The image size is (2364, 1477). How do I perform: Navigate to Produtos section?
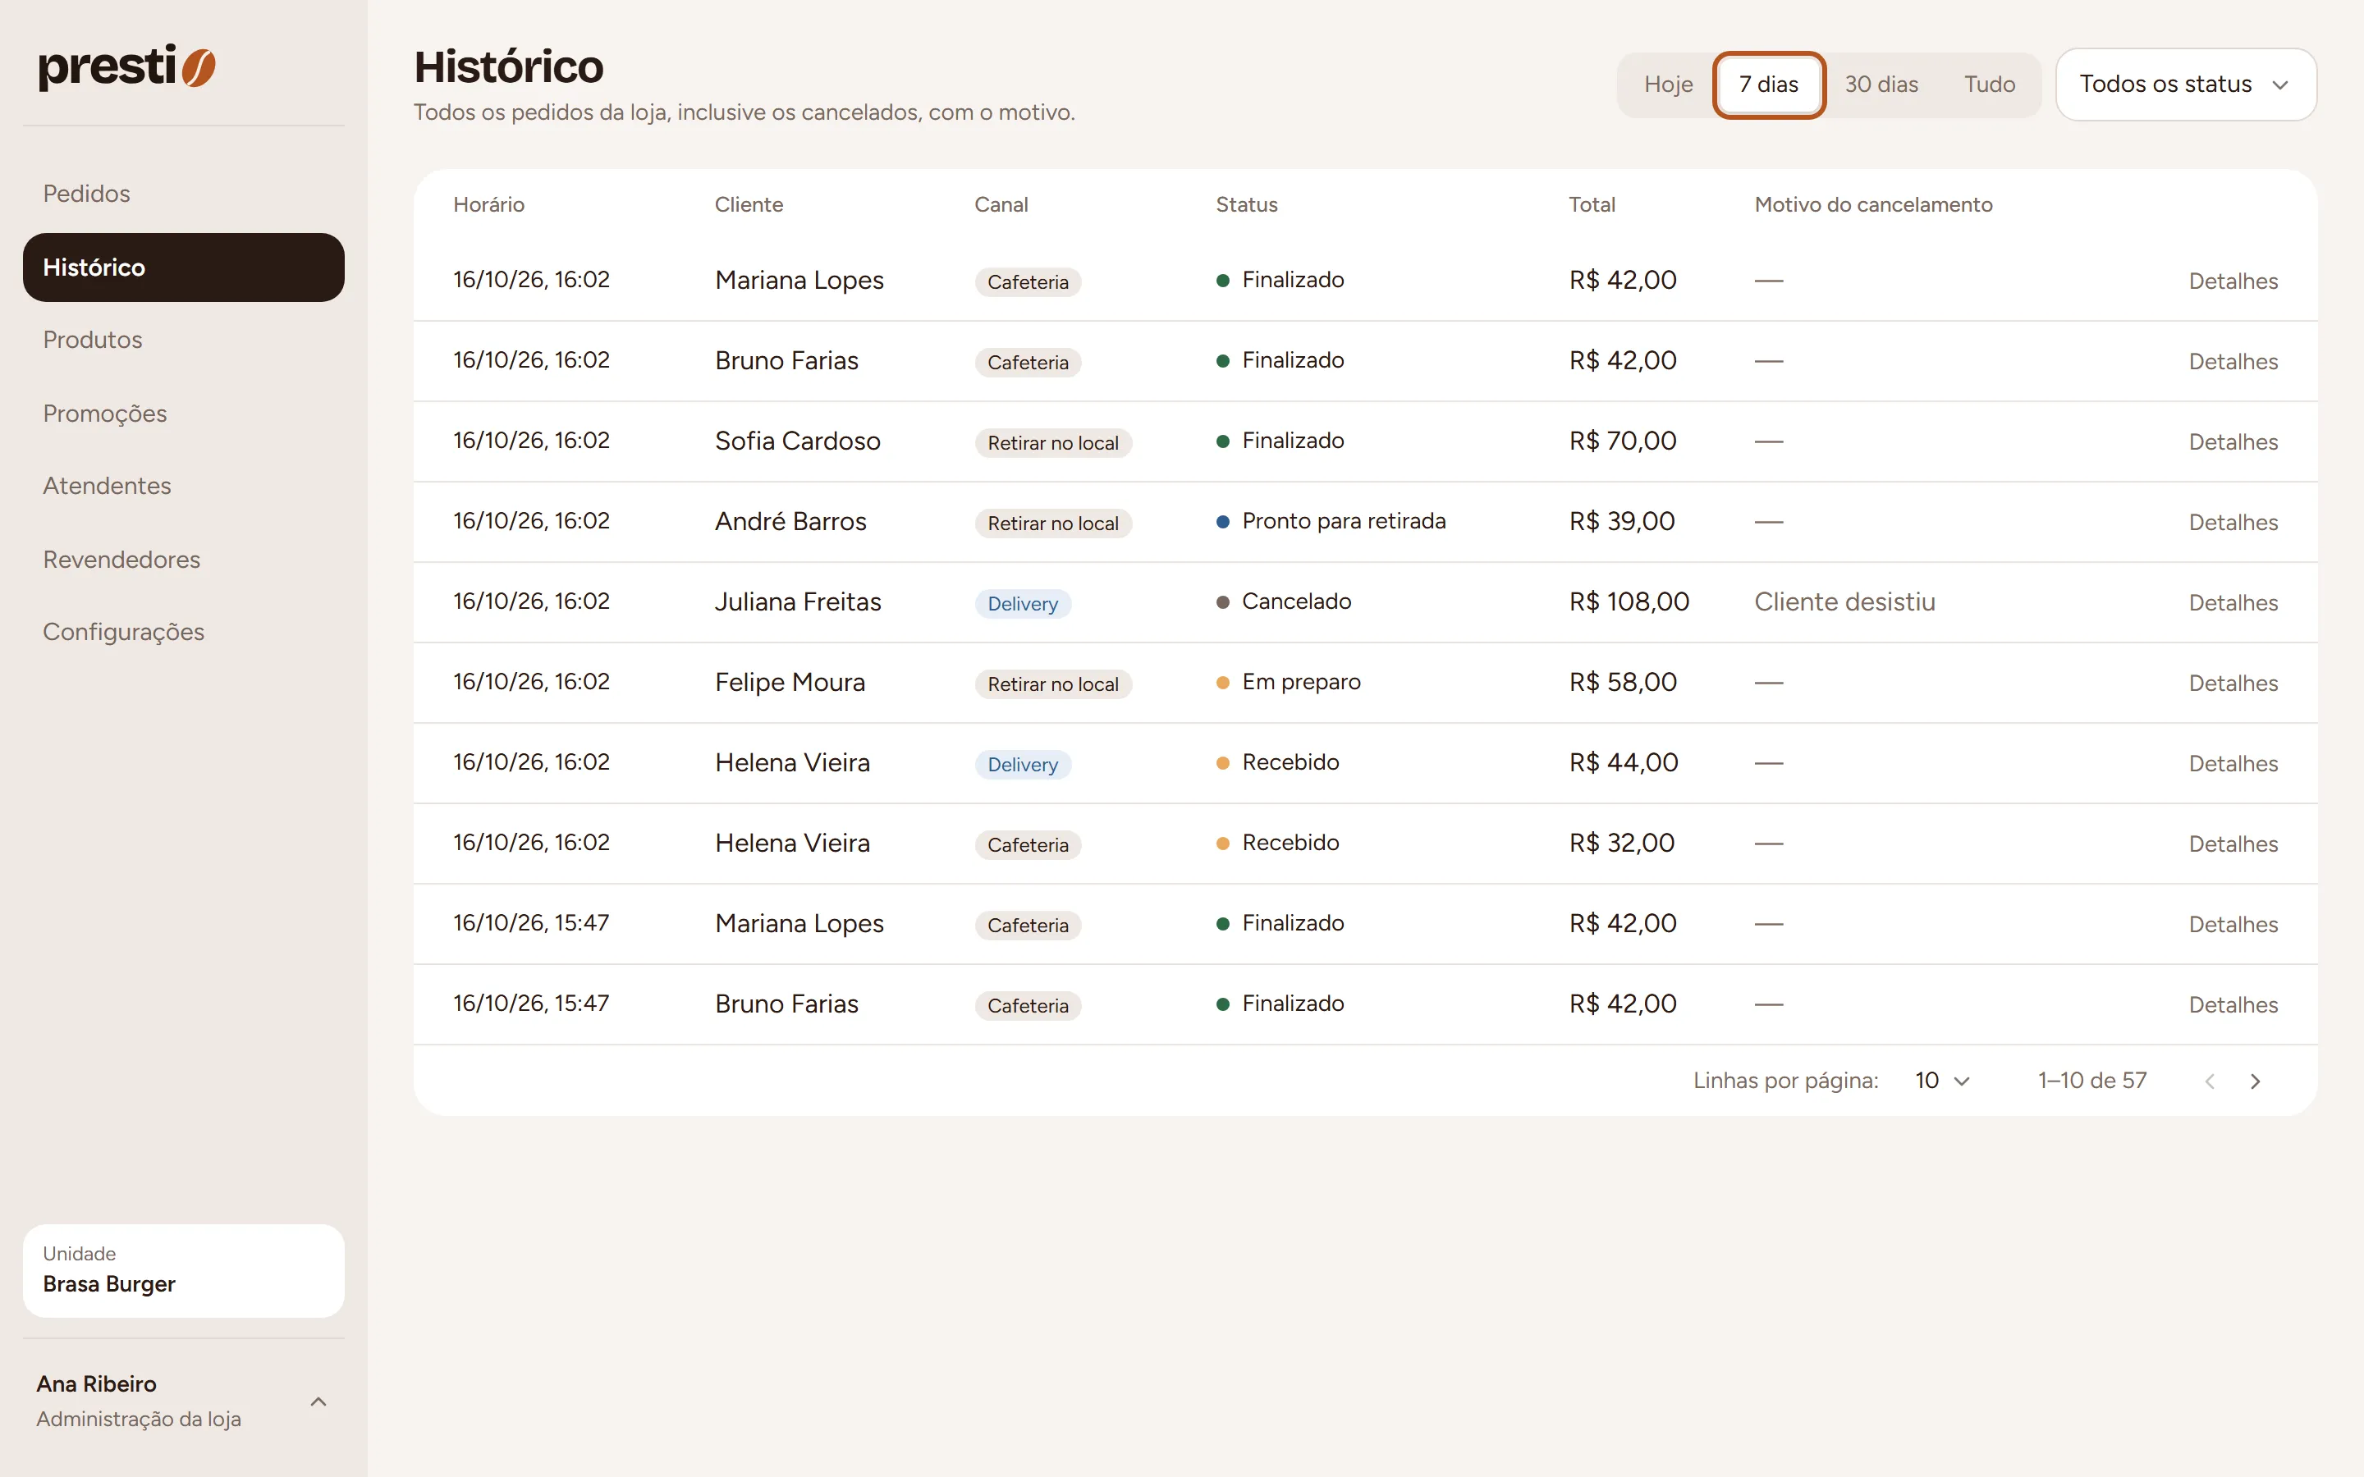[x=184, y=340]
